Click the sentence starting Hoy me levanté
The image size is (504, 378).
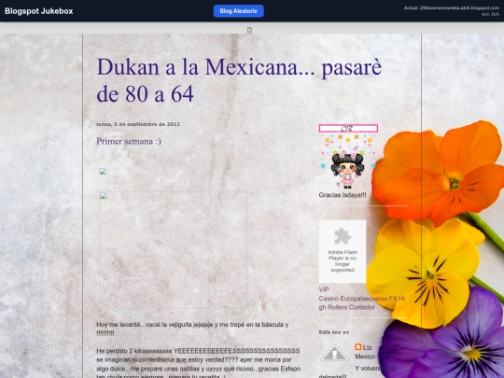[x=192, y=329]
